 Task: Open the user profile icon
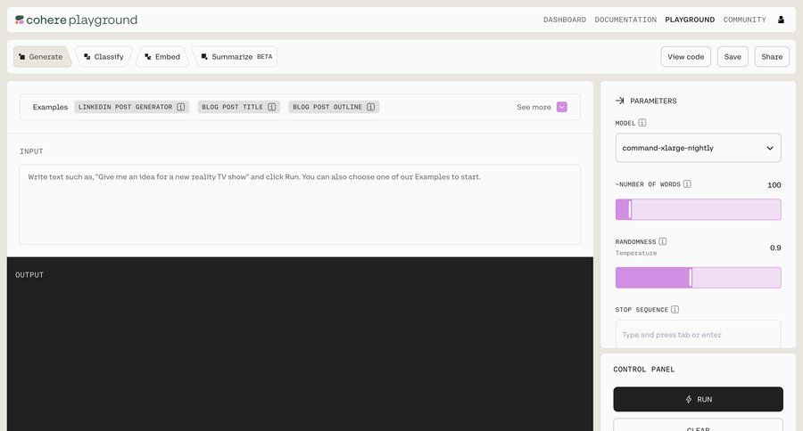[x=781, y=20]
